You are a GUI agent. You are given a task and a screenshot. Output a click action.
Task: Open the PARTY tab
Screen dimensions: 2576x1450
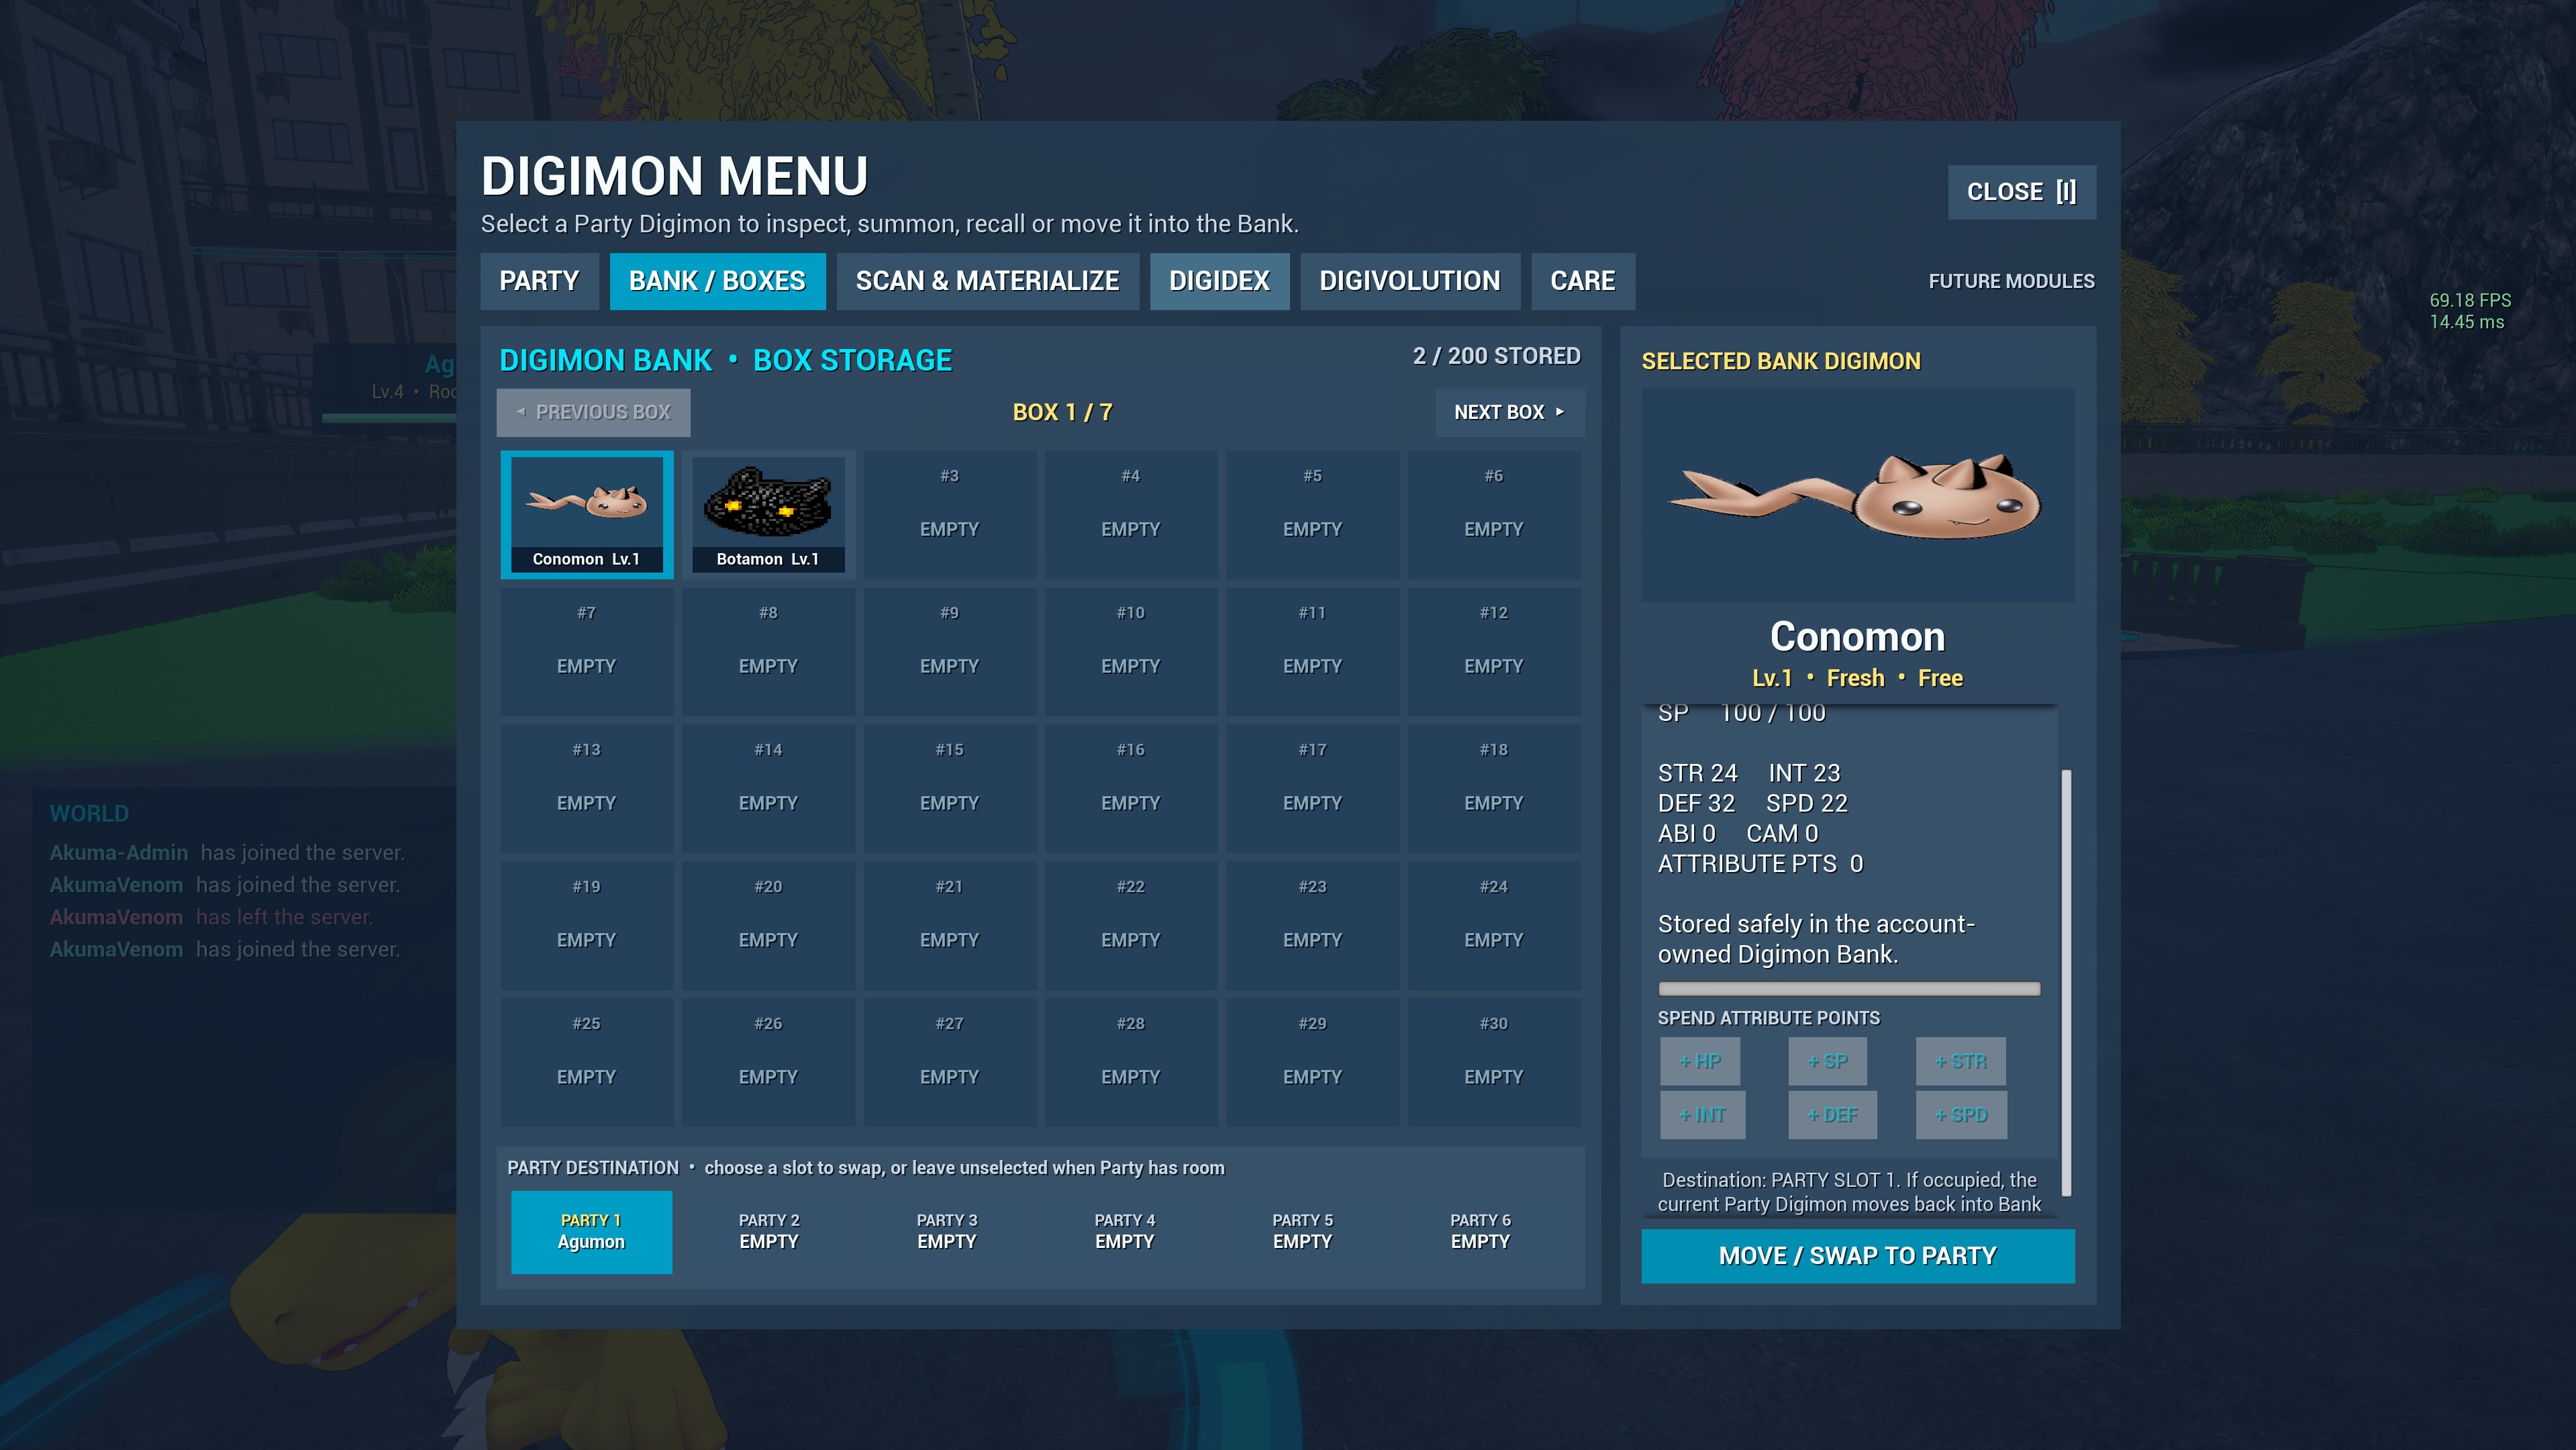click(539, 281)
